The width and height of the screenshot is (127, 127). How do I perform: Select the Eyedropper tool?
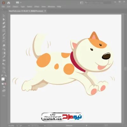4,57
